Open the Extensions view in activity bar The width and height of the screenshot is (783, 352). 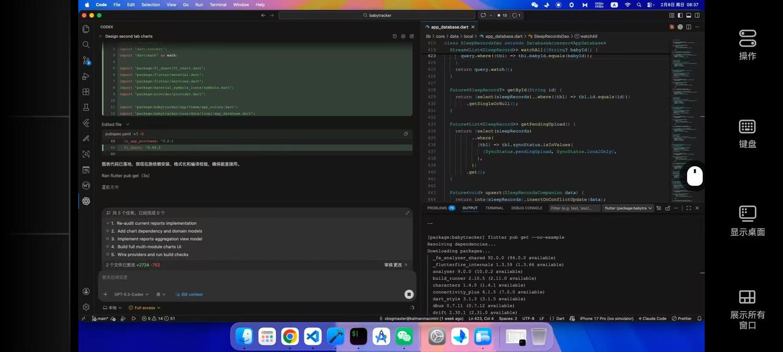point(86,92)
